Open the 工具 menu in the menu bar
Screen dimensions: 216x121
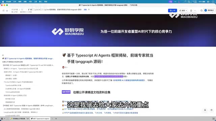(x=35, y=2)
